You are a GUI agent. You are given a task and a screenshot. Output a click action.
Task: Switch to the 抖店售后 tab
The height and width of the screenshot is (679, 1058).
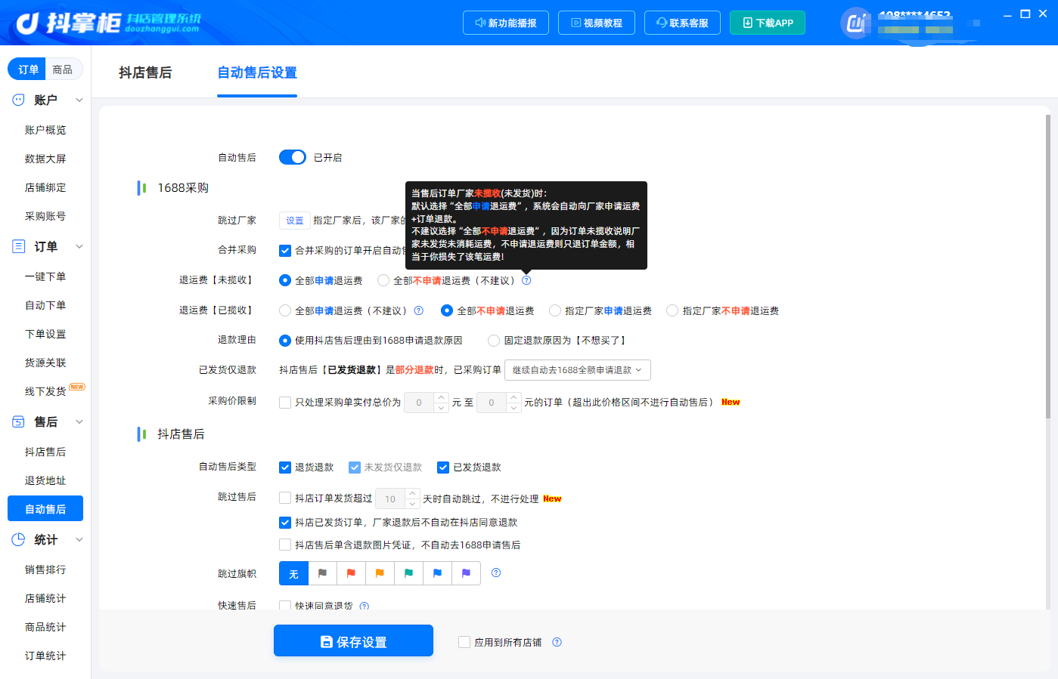(x=145, y=73)
